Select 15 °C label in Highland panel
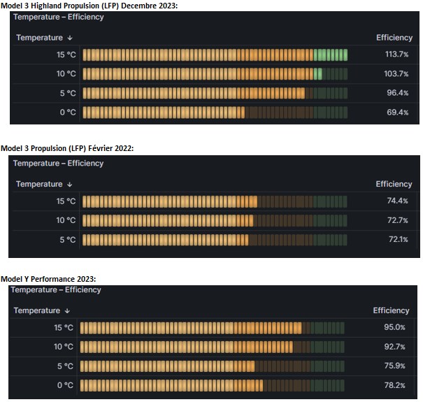The height and width of the screenshot is (402, 423). pyautogui.click(x=66, y=55)
